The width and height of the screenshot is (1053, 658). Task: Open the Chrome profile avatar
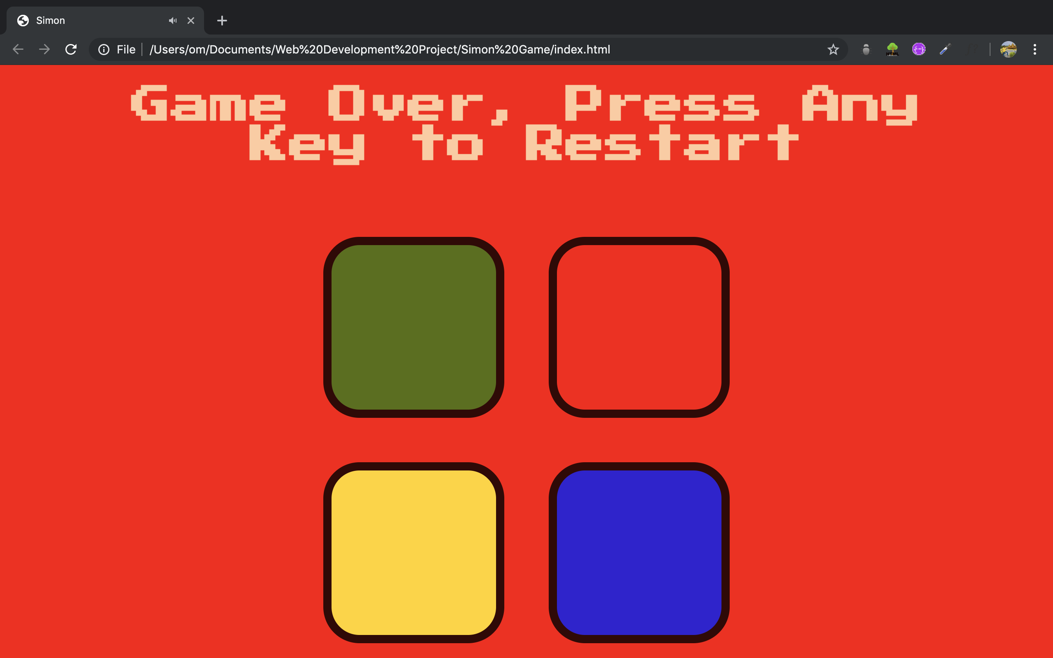pos(1008,50)
